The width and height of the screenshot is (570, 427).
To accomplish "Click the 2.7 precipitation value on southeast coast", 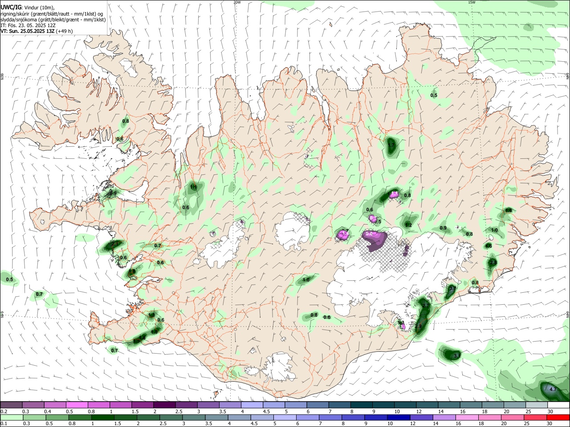I will (426, 306).
